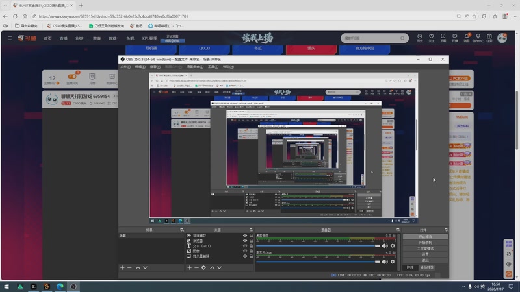Move the selected source down
The height and width of the screenshot is (292, 520).
click(x=219, y=267)
